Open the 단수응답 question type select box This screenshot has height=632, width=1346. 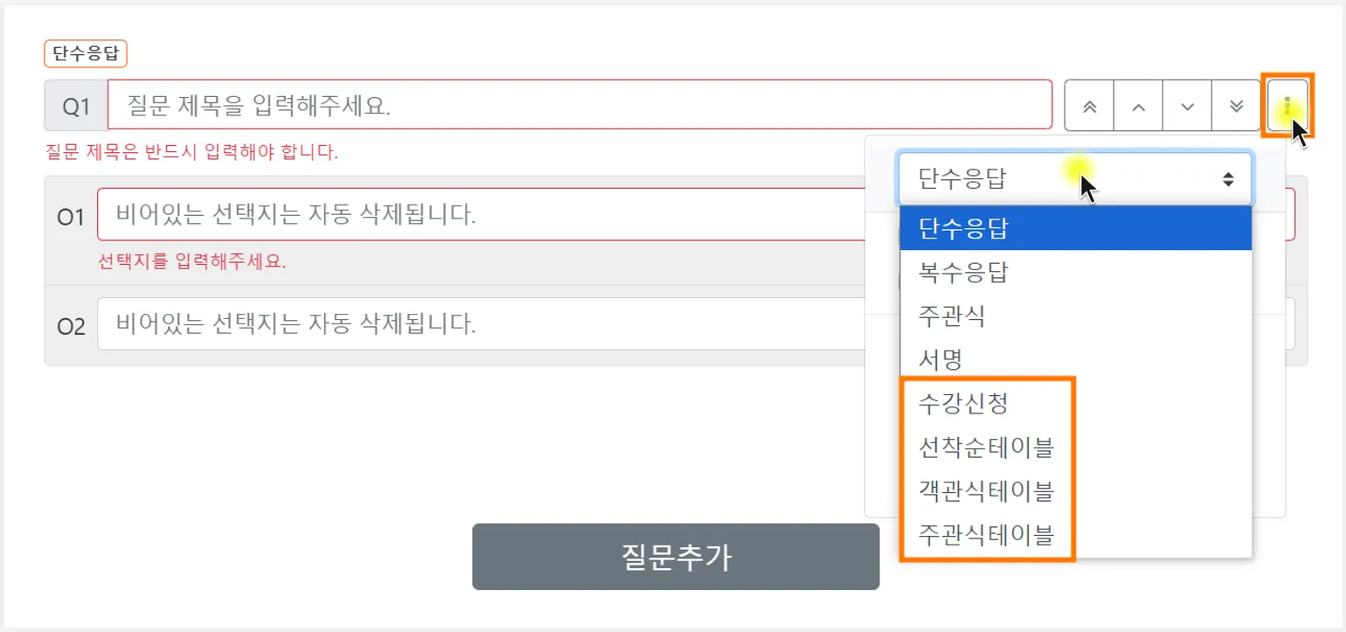point(1074,179)
